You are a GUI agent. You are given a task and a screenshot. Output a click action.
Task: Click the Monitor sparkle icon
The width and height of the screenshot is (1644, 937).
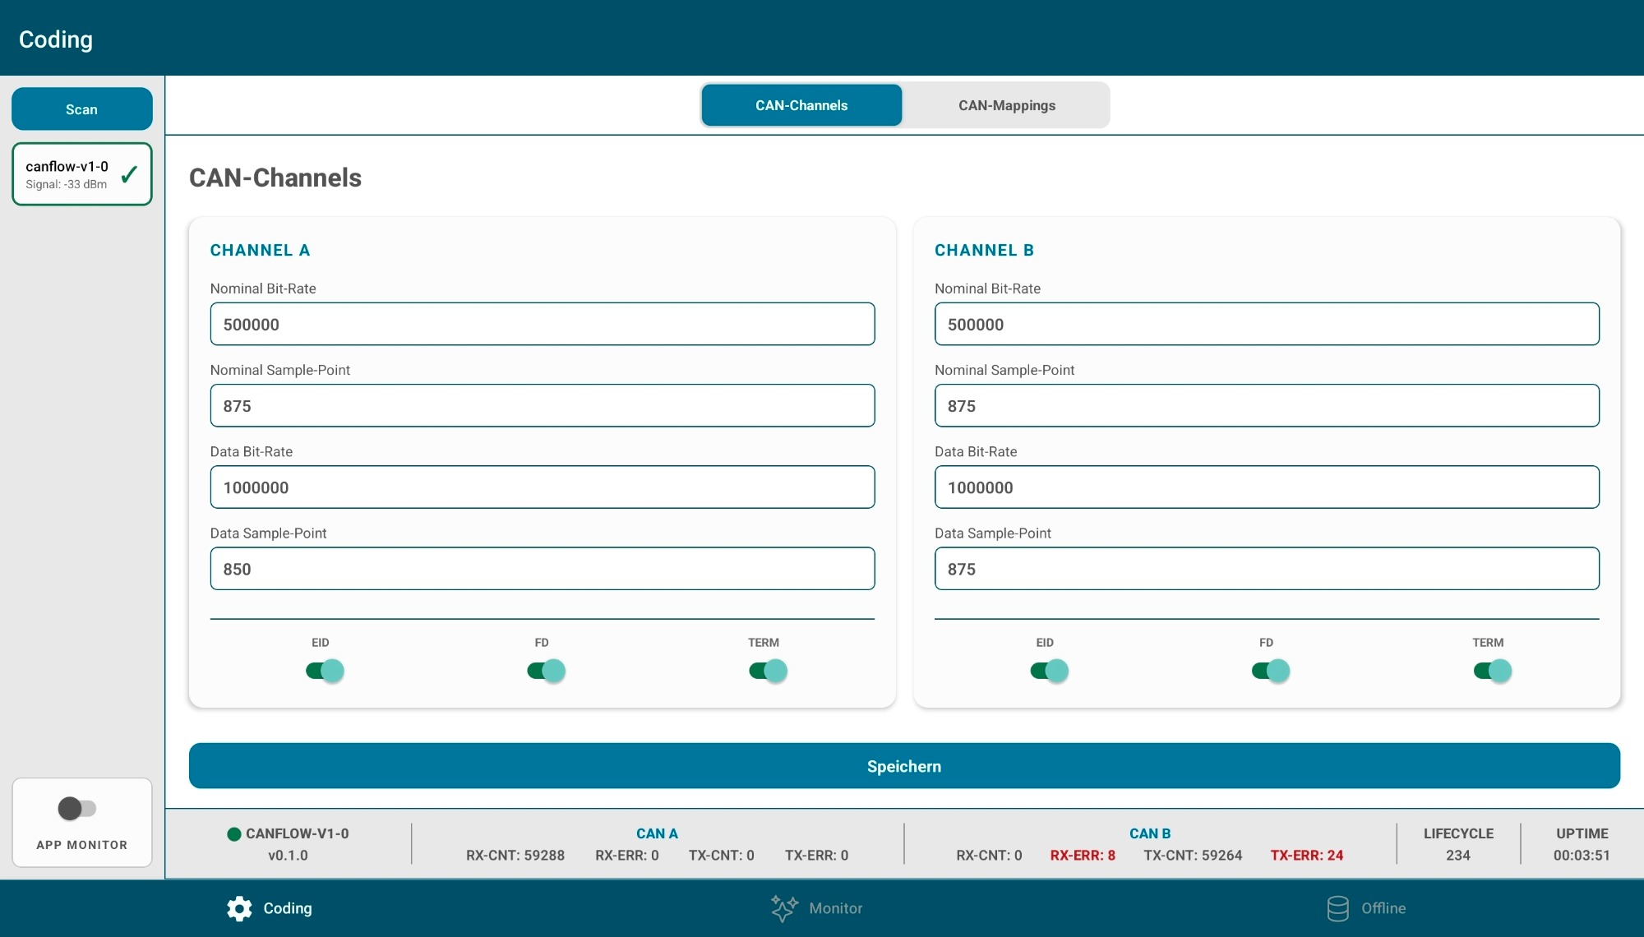pyautogui.click(x=783, y=908)
